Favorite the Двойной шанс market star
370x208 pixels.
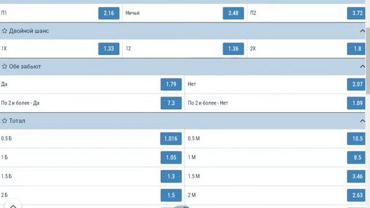click(x=5, y=31)
